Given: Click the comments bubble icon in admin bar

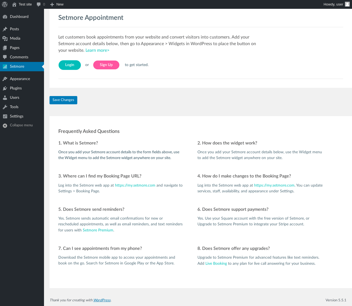Looking at the screenshot, I should (x=39, y=4).
